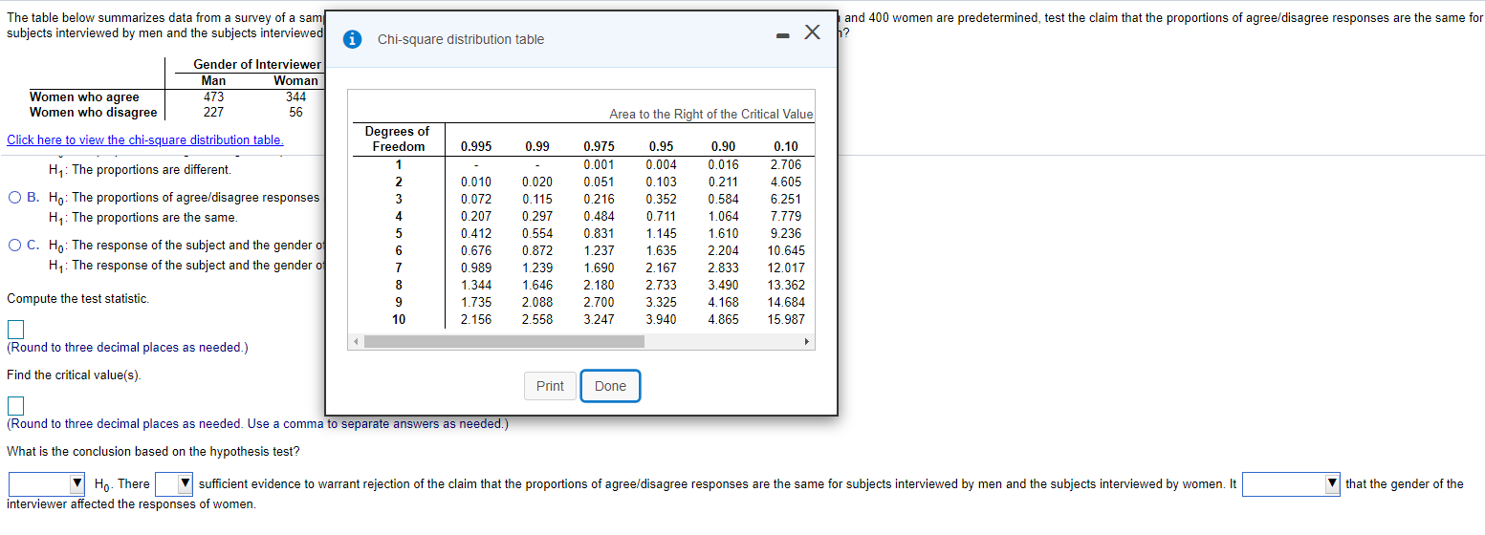Click the value 13.362 in the table
The height and width of the screenshot is (535, 1485).
786,285
